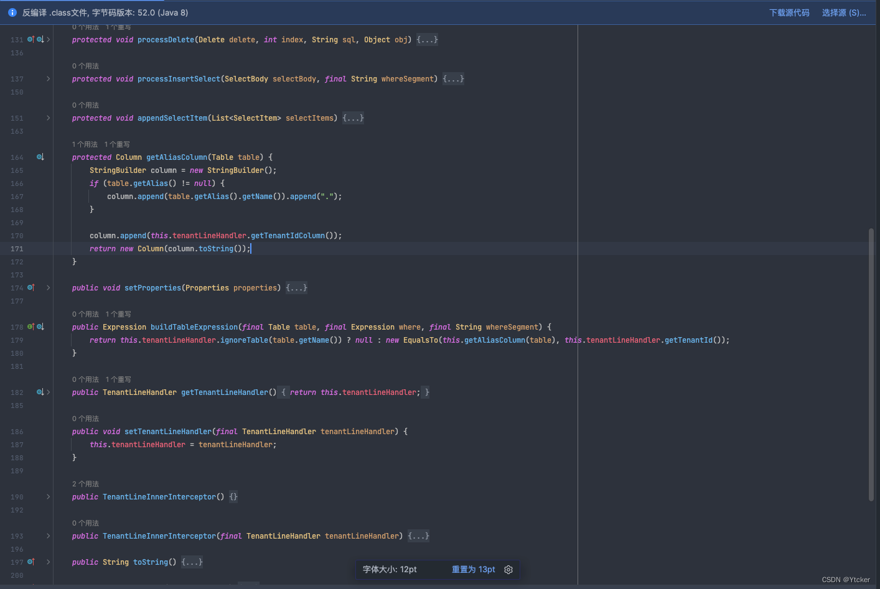Screen dimensions: 880x589
Task: Unfold the {...} body after processInsertSelect signature
Action: point(453,78)
